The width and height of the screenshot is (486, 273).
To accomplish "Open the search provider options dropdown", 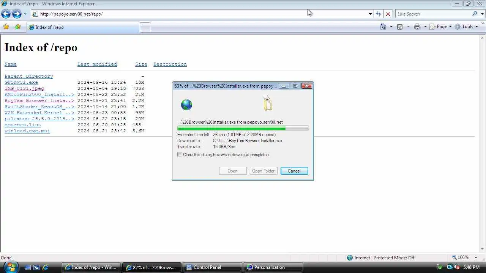I will [x=482, y=14].
